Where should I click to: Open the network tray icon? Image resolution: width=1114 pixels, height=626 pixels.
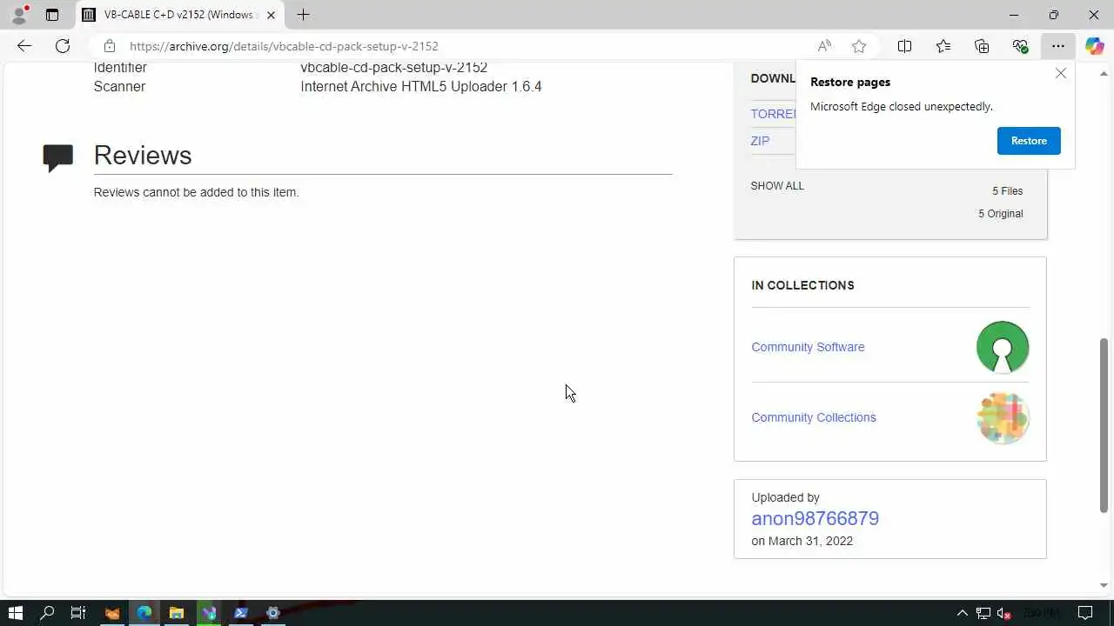(983, 613)
